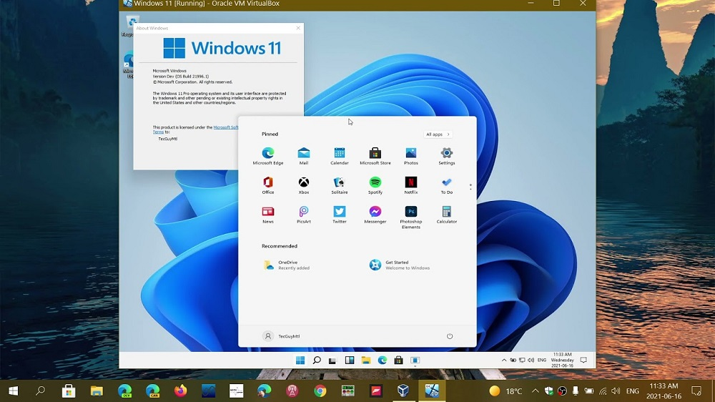Open Microsoft Edge from pinned apps
This screenshot has width=715, height=402.
click(x=268, y=153)
